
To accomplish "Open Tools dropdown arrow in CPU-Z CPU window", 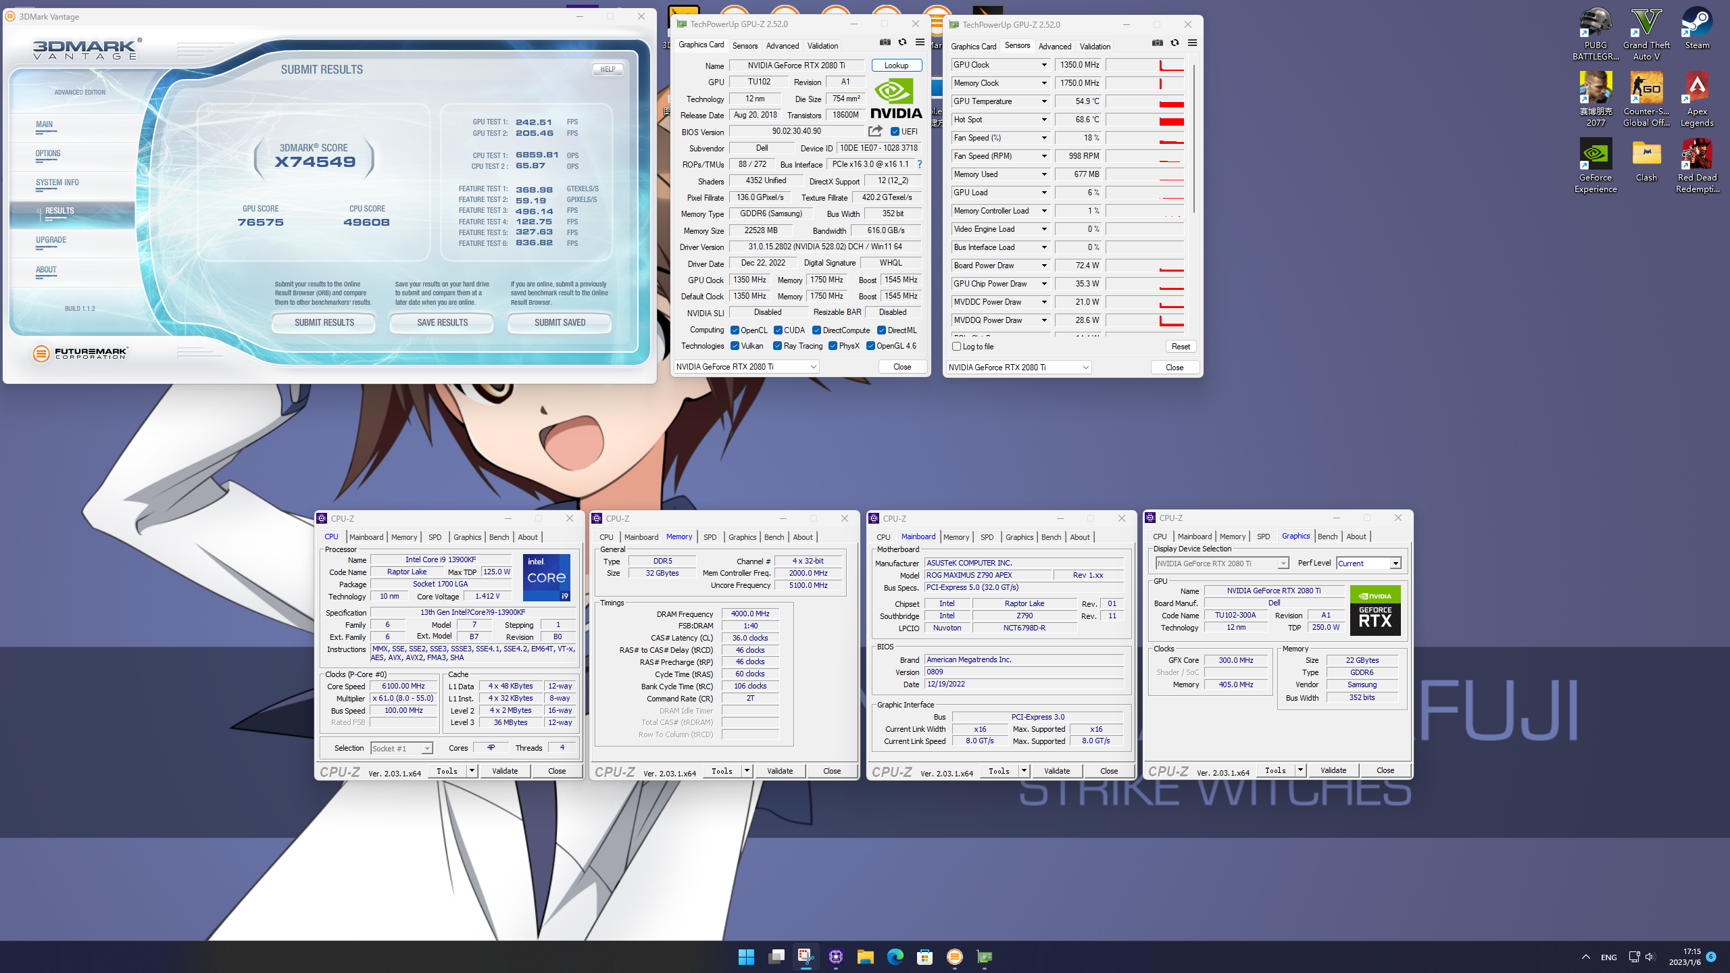I will click(472, 771).
